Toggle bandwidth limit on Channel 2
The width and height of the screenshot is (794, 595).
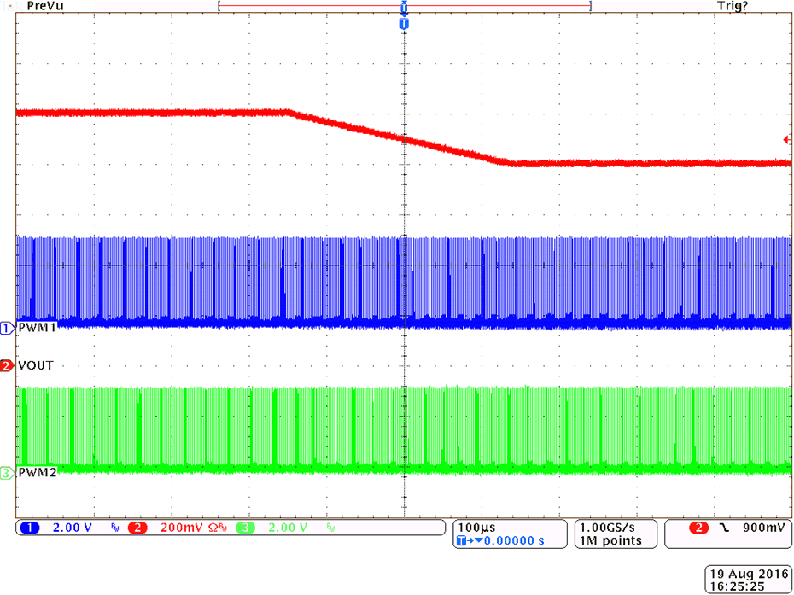click(x=224, y=528)
